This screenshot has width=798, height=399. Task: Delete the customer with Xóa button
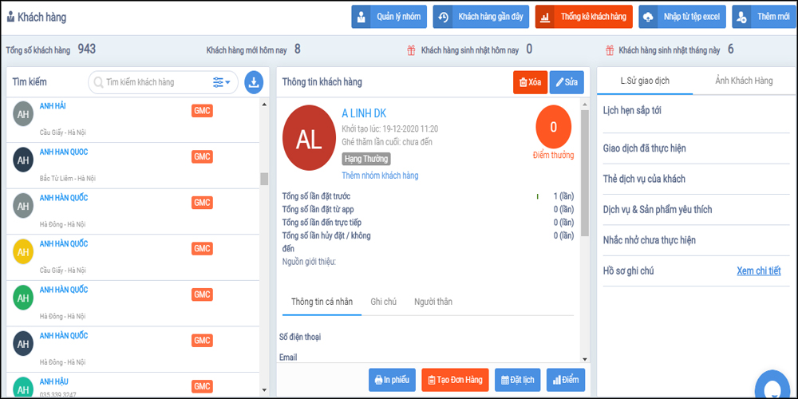click(530, 82)
